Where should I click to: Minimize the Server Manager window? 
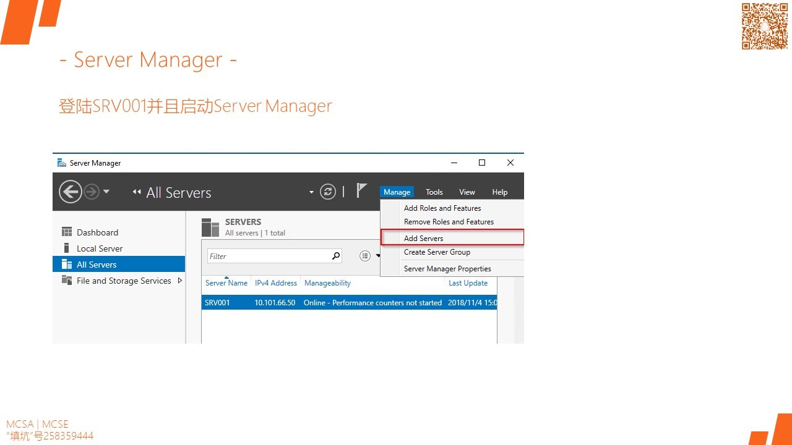tap(454, 163)
